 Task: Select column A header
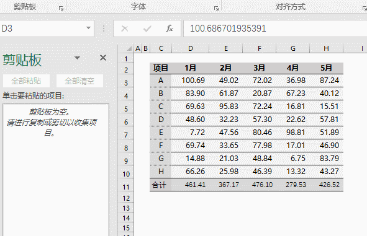pyautogui.click(x=138, y=48)
